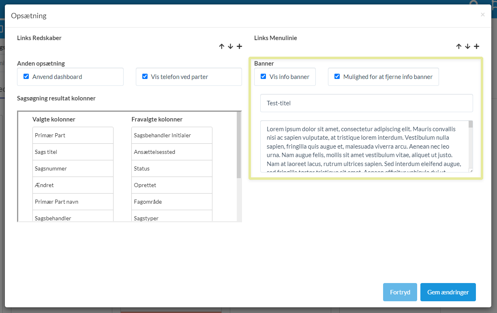Select Sagsnummer in the chosen columns list
Image resolution: width=497 pixels, height=313 pixels.
coord(73,168)
